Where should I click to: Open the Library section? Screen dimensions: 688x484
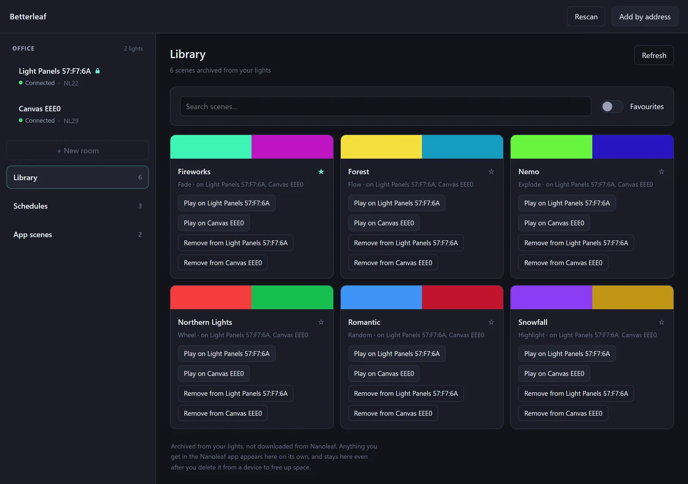click(78, 177)
